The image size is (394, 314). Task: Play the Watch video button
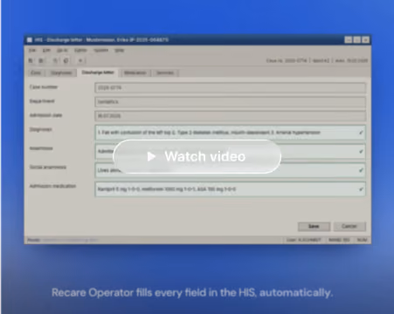[197, 156]
